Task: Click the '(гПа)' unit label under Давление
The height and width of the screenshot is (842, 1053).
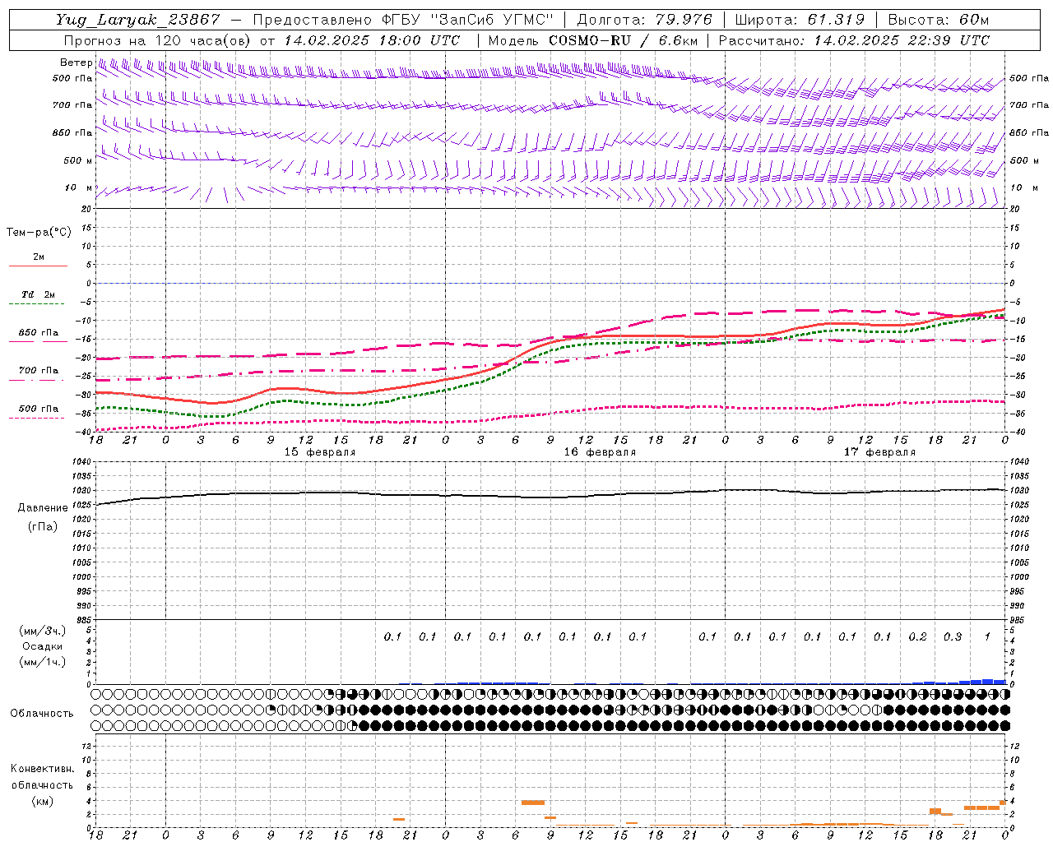Action: point(43,526)
